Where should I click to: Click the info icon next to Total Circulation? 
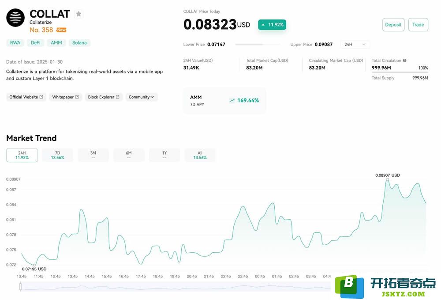coord(404,60)
